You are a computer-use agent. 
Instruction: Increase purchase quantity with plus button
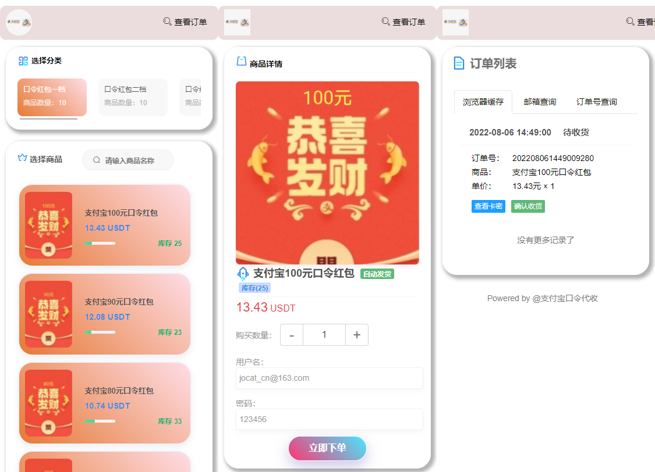tap(357, 335)
